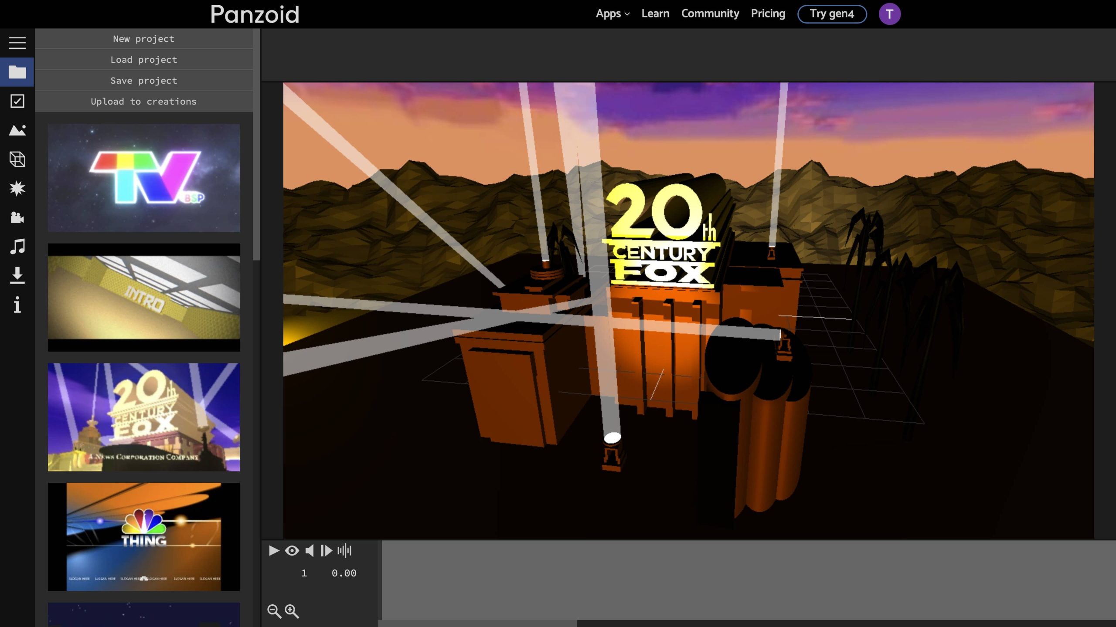Toggle the eye preview visibility button
The width and height of the screenshot is (1116, 627).
coord(292,551)
